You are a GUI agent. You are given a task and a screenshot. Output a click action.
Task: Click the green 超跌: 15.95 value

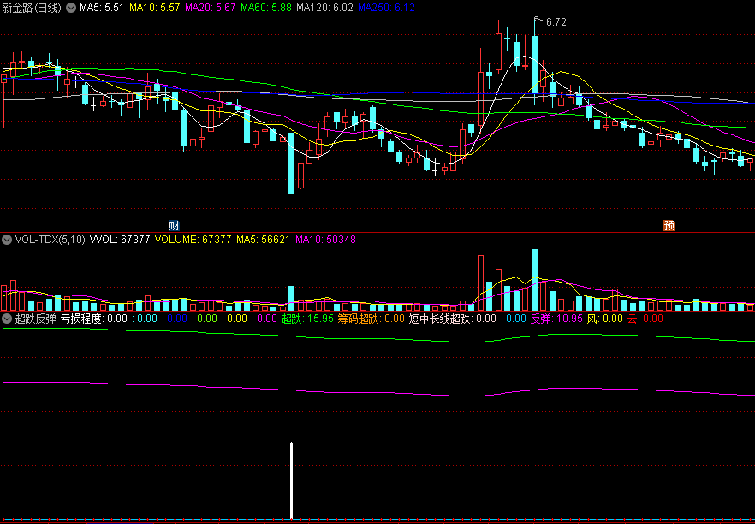[x=307, y=319]
